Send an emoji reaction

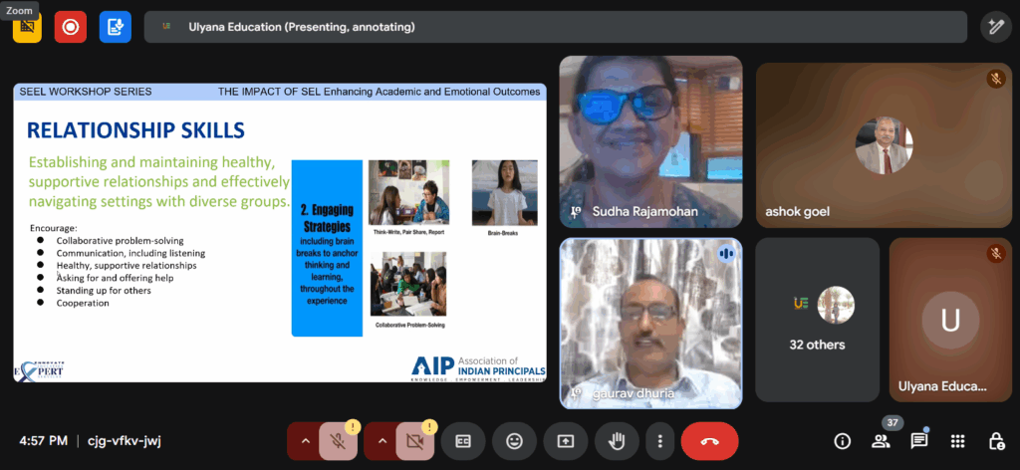click(514, 441)
